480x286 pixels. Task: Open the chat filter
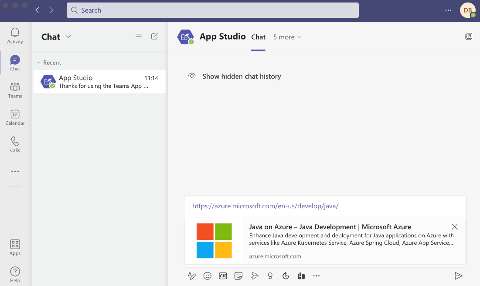tap(139, 37)
